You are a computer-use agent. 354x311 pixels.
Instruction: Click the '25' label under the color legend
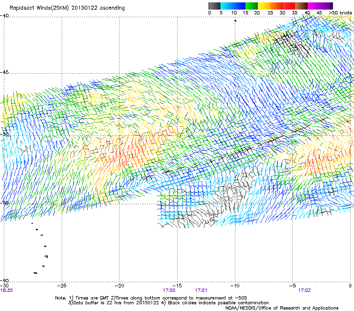point(270,13)
